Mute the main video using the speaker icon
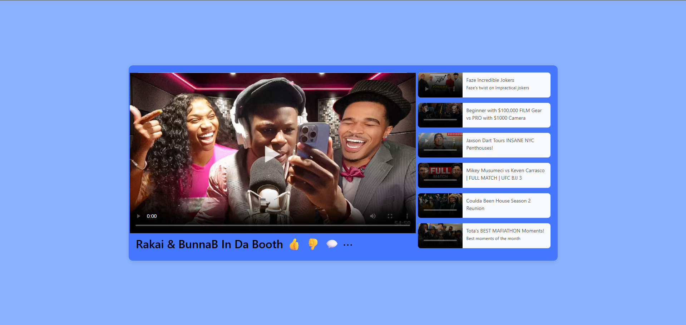 point(372,216)
